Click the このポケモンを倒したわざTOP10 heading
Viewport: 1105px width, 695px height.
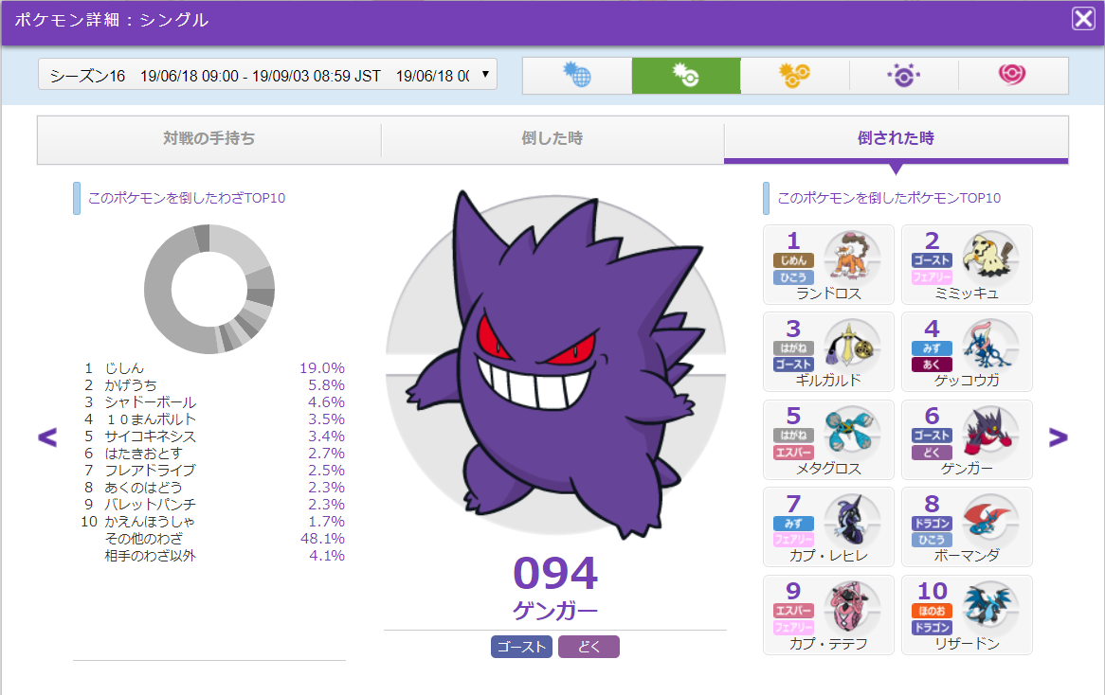187,198
